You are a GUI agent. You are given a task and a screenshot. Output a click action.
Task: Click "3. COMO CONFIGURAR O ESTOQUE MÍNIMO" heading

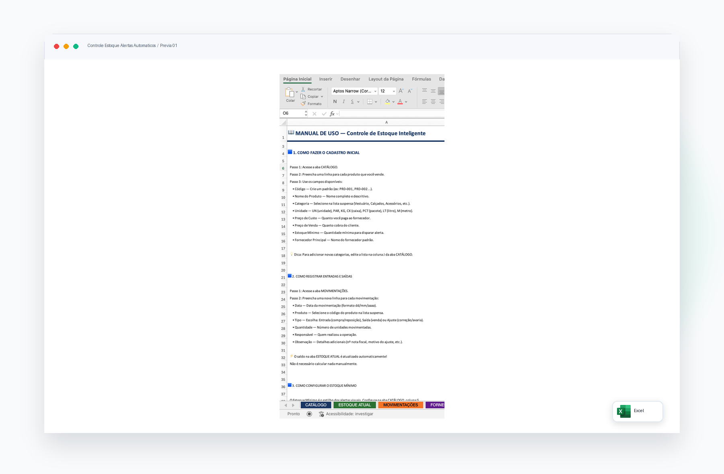coord(324,386)
